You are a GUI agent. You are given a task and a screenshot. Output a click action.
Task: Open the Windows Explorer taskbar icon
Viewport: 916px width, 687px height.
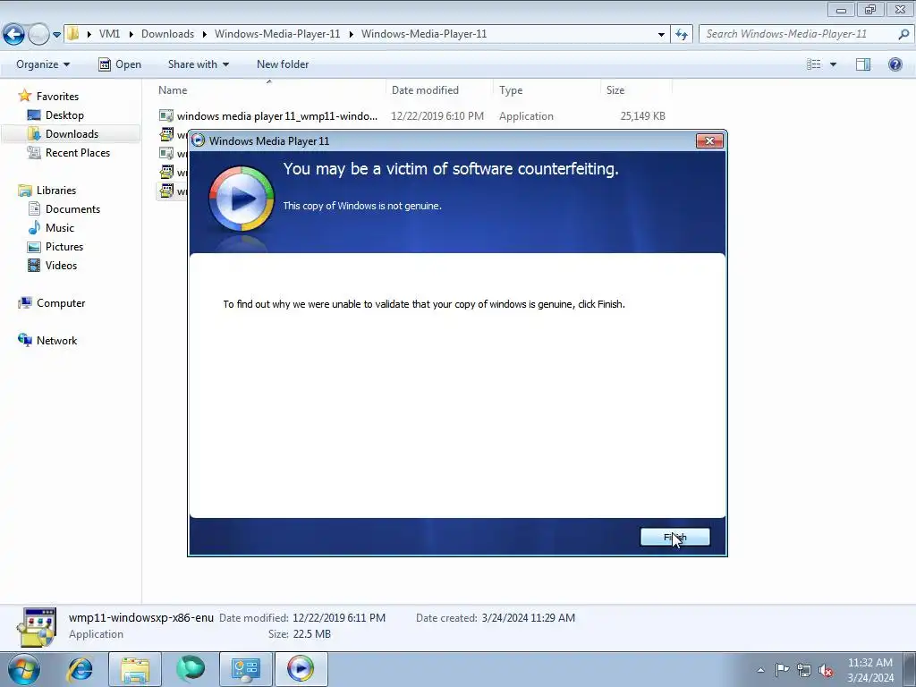(x=135, y=669)
